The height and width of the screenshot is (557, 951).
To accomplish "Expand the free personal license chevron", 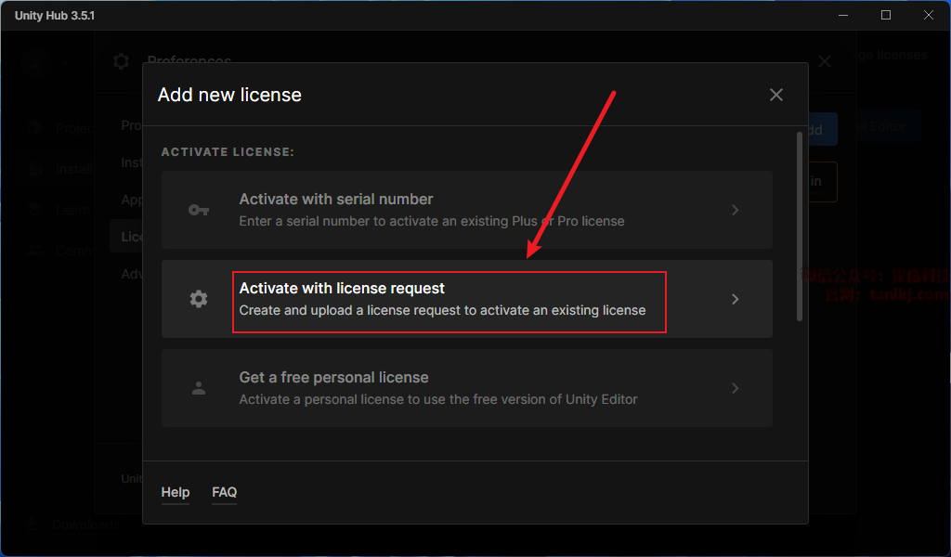I will pyautogui.click(x=735, y=388).
